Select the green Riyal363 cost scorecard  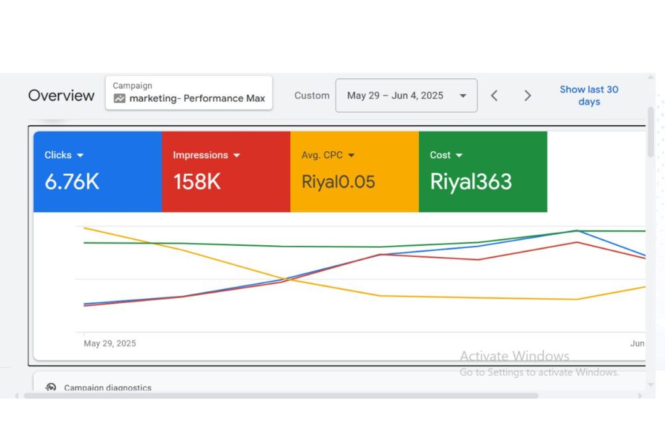point(483,171)
